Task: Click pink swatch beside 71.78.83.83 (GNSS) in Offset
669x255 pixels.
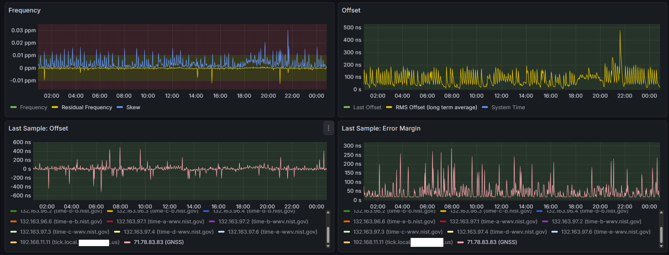Action: click(x=127, y=242)
